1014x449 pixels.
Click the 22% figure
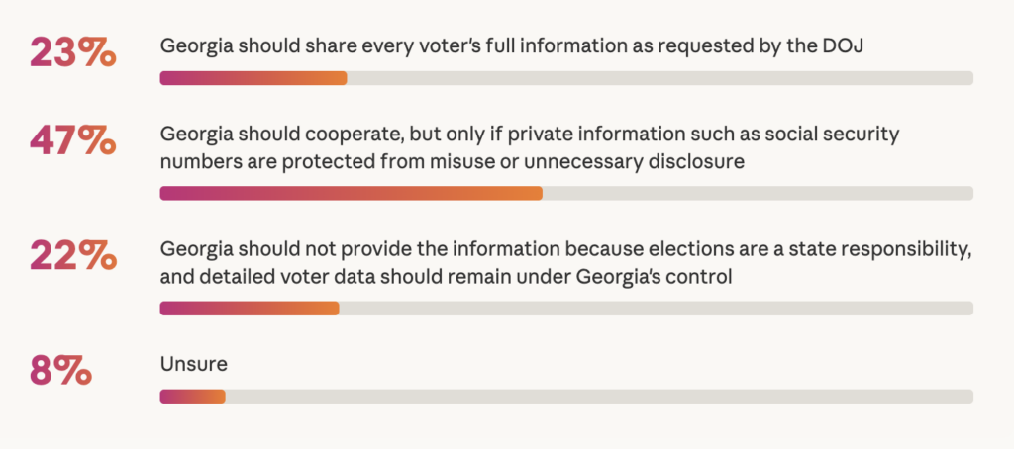coord(73,257)
